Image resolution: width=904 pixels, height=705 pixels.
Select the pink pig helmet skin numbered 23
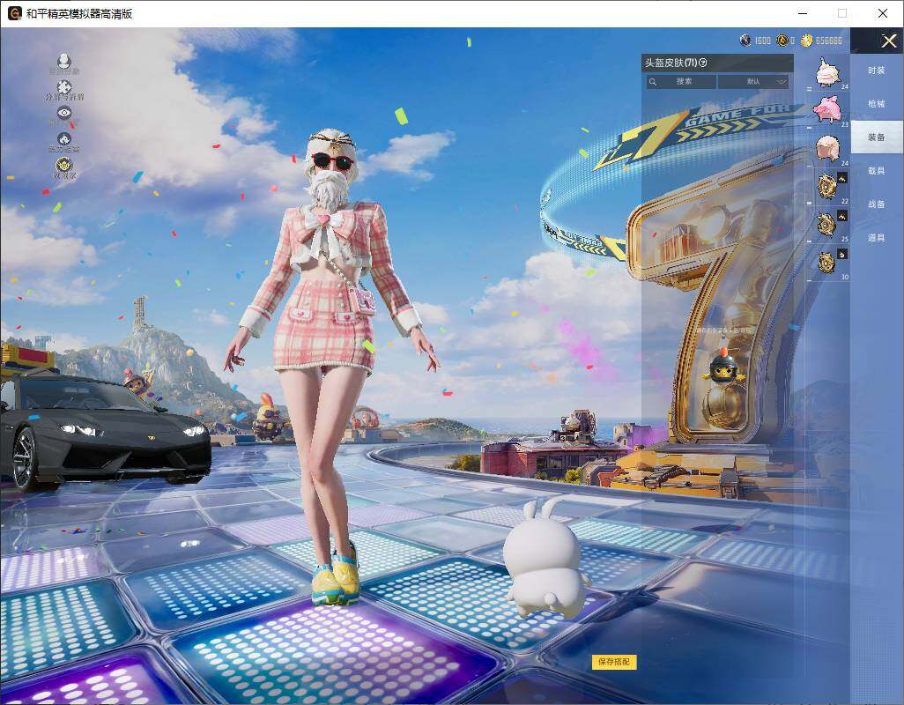(828, 109)
